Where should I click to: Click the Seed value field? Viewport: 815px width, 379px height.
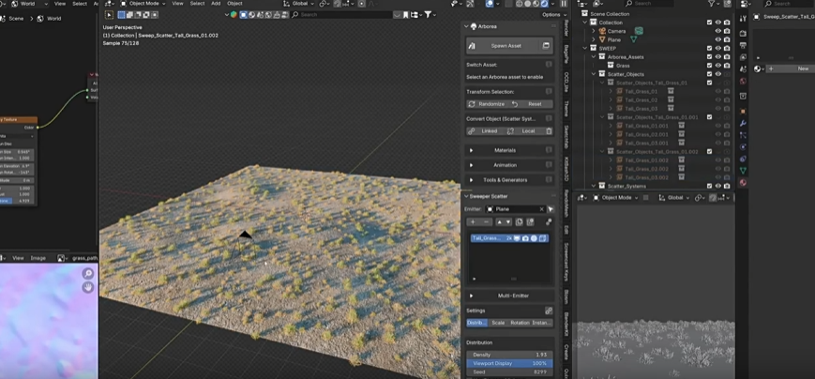509,372
